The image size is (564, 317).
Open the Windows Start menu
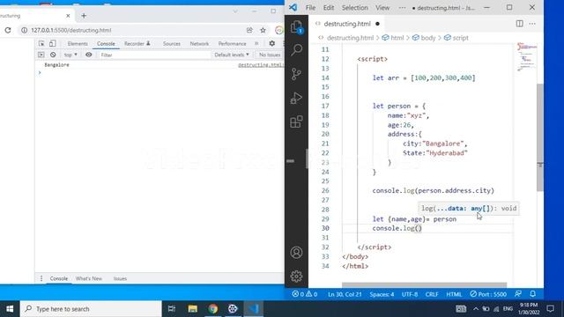click(10, 309)
